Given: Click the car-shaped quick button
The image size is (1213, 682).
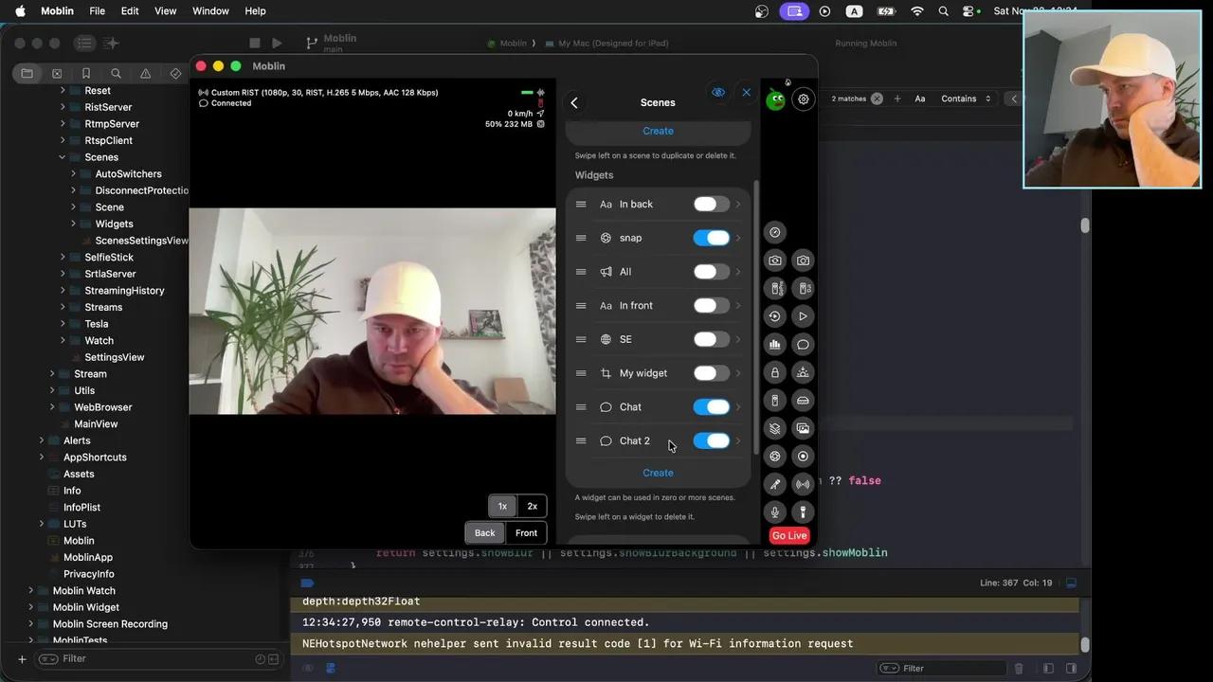Looking at the screenshot, I should [x=804, y=401].
